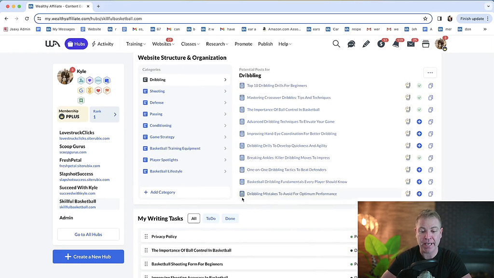Open the search magnifying glass icon
Screen dimensions: 494x278
point(336,43)
